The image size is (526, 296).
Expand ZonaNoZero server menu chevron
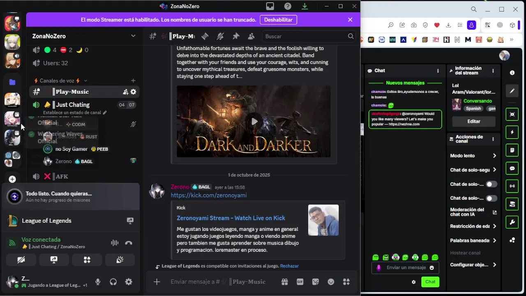[133, 36]
